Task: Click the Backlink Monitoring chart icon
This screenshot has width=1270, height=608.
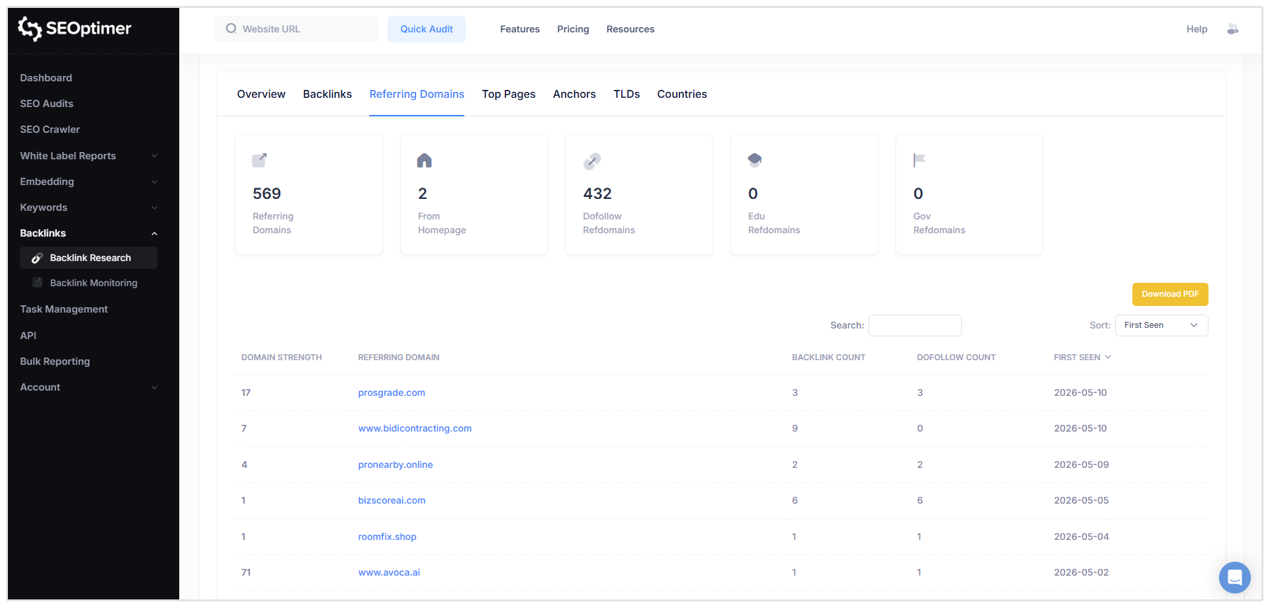Action: pos(37,283)
